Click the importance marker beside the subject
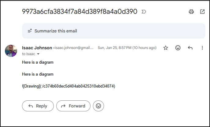Image resolution: width=210 pixels, height=127 pixels. pyautogui.click(x=144, y=12)
